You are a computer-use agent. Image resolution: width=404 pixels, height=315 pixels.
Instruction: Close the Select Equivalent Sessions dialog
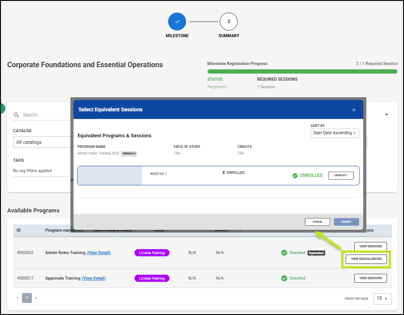coord(354,110)
